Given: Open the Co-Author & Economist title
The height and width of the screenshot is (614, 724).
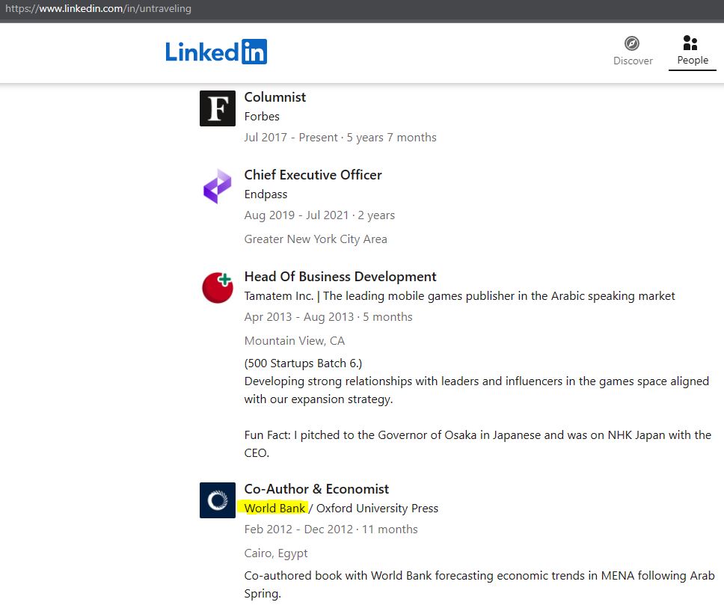Looking at the screenshot, I should pyautogui.click(x=316, y=489).
